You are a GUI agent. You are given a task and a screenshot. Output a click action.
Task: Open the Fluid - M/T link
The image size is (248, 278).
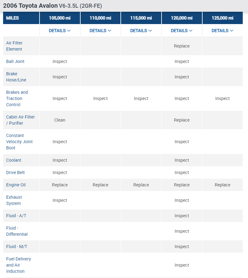(17, 247)
